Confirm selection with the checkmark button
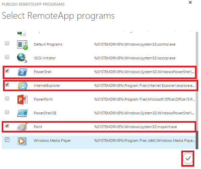The width and height of the screenshot is (201, 169). pyautogui.click(x=188, y=159)
